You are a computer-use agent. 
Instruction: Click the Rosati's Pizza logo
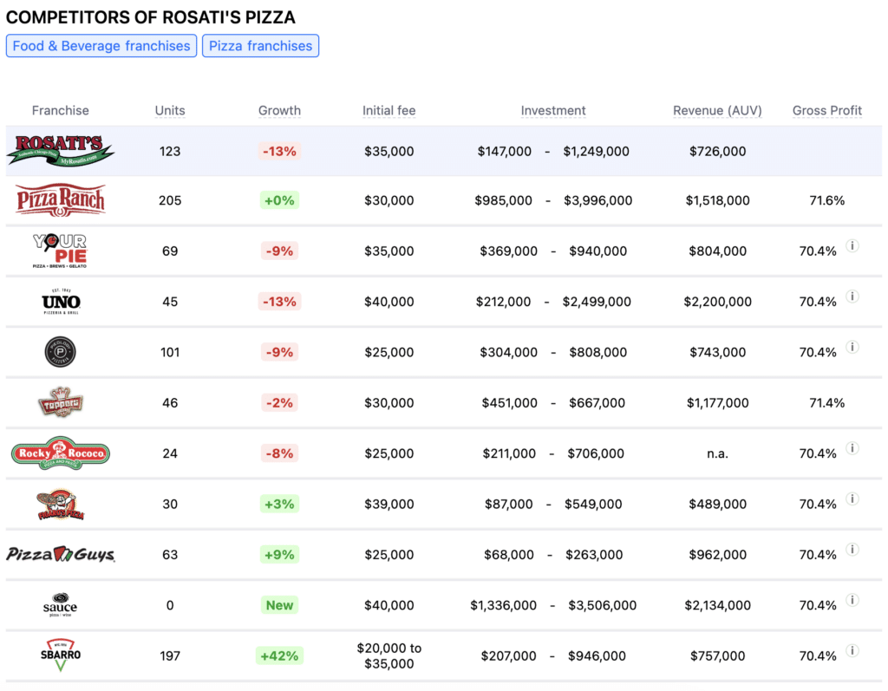60,151
